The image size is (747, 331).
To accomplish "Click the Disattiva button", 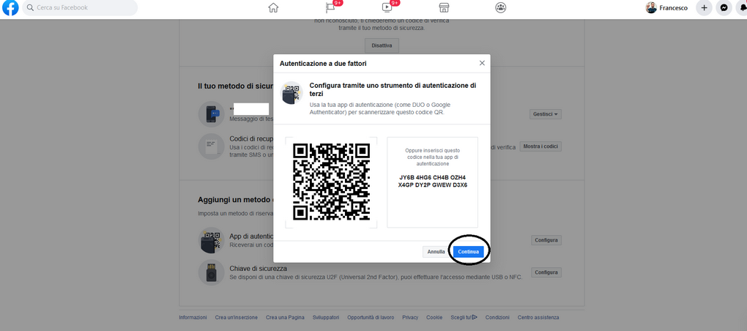I will 382,45.
